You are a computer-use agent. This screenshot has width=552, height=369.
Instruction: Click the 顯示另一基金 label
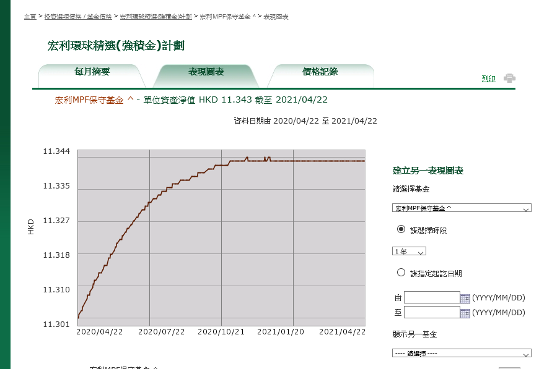pyautogui.click(x=414, y=334)
